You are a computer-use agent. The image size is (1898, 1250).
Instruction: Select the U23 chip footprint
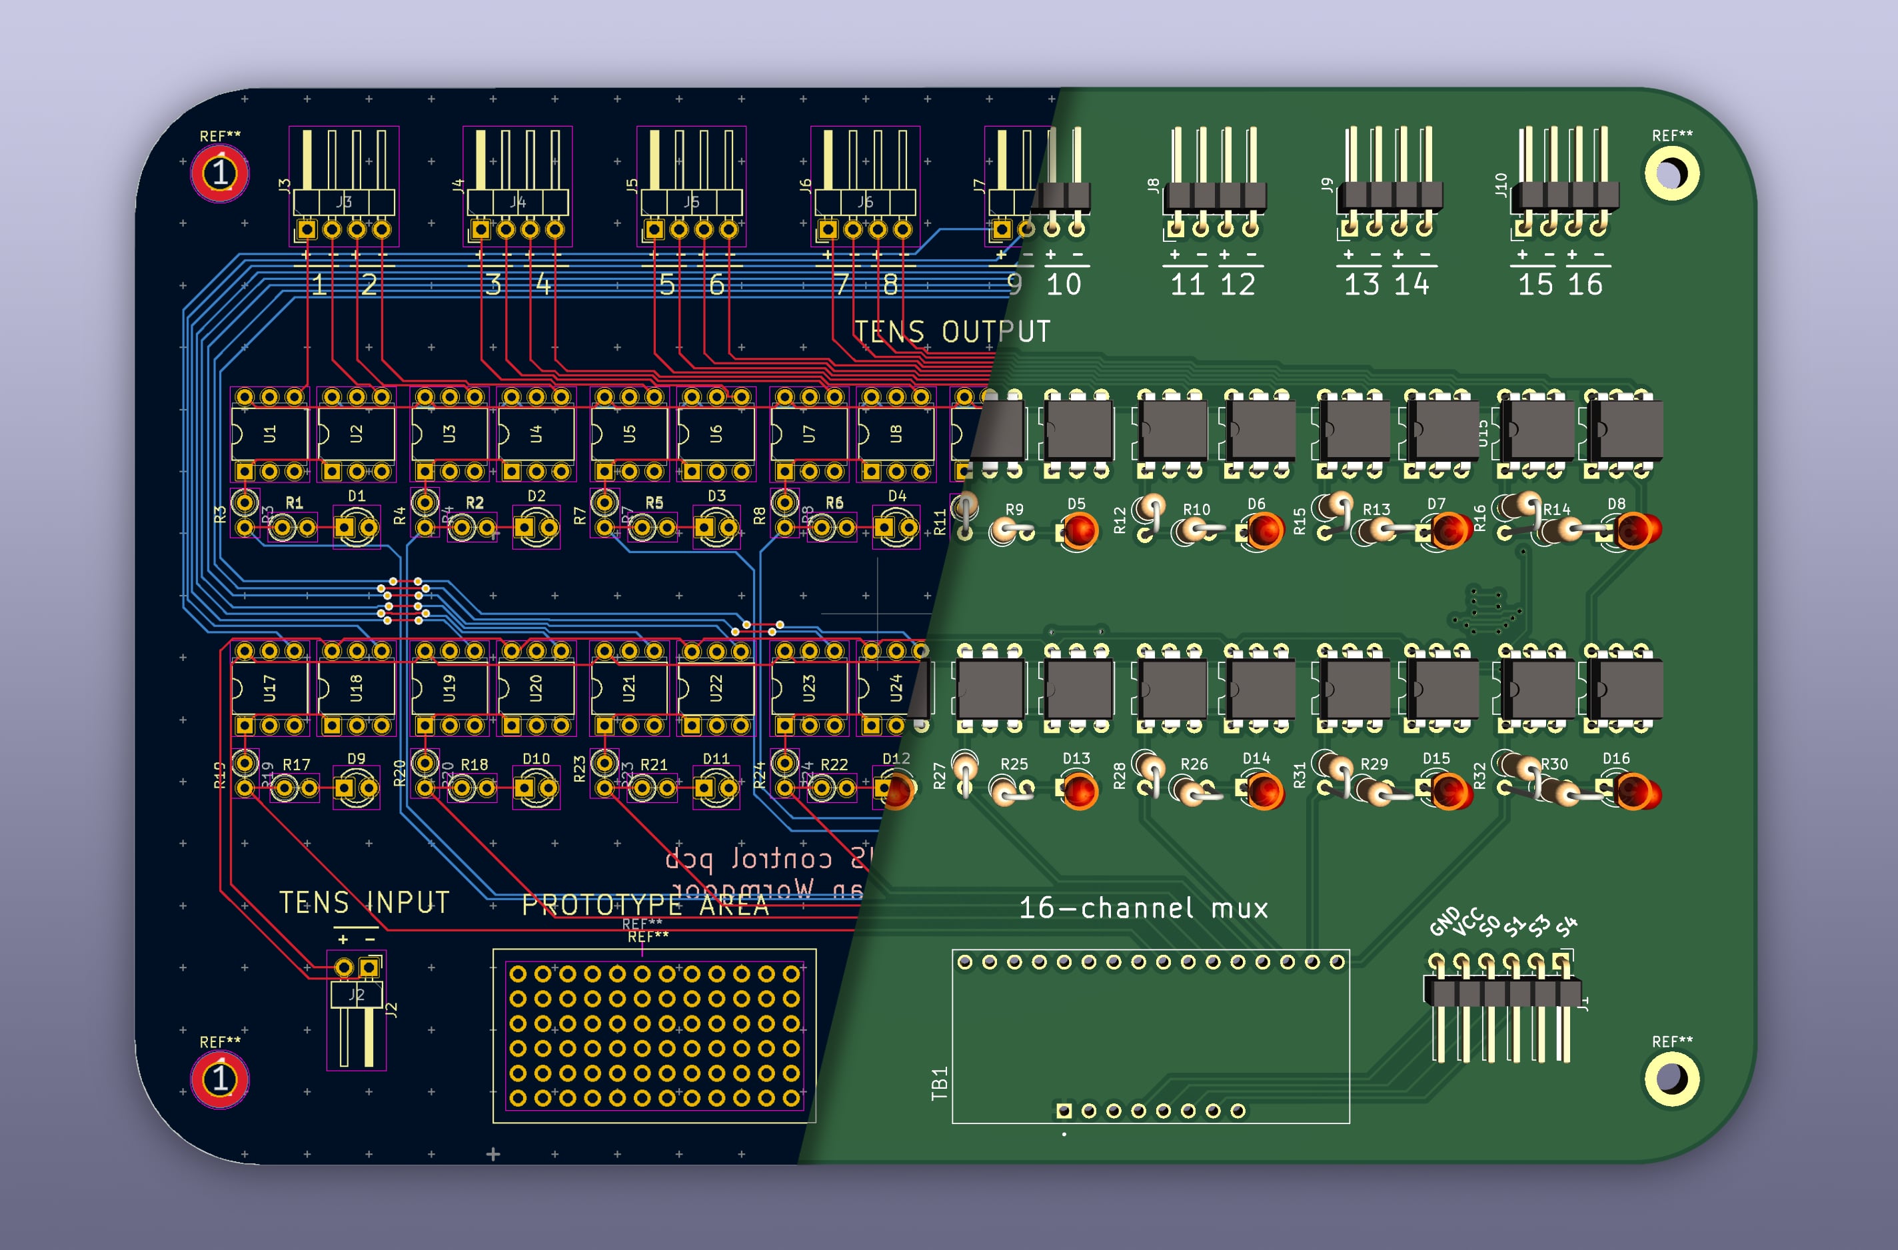click(x=808, y=688)
